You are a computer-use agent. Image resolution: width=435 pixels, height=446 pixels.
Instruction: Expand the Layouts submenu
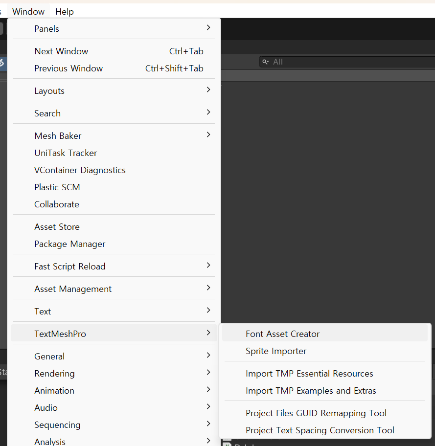[x=114, y=91]
